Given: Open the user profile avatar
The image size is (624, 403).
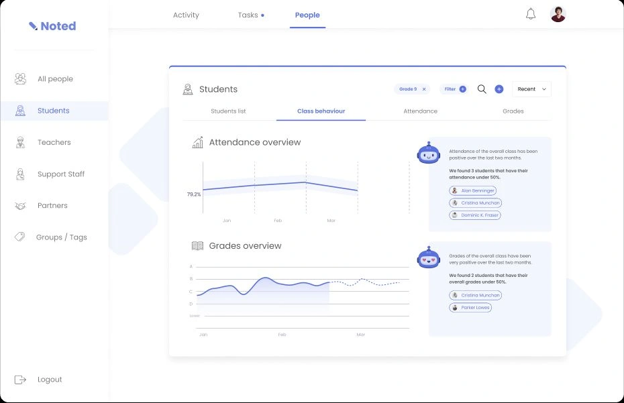Looking at the screenshot, I should pyautogui.click(x=558, y=14).
